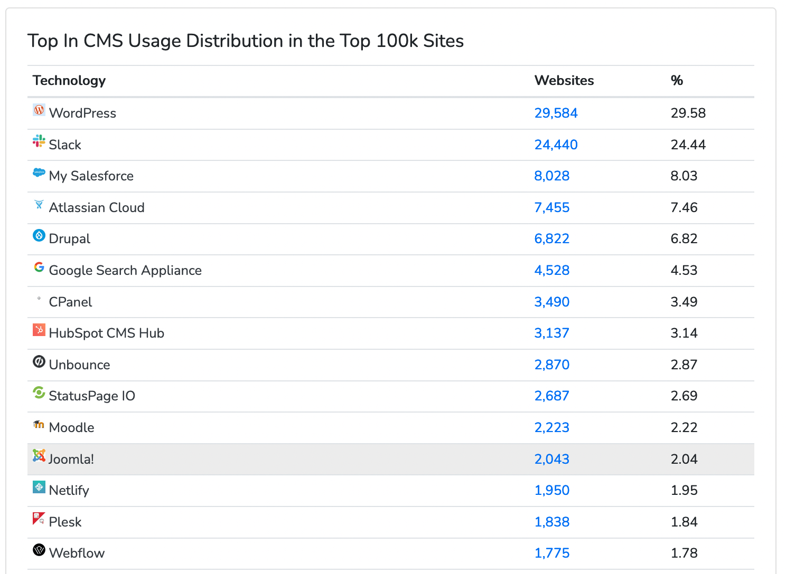Screen dimensions: 786x574
Task: Click the 3.14 percent value
Action: tap(684, 333)
